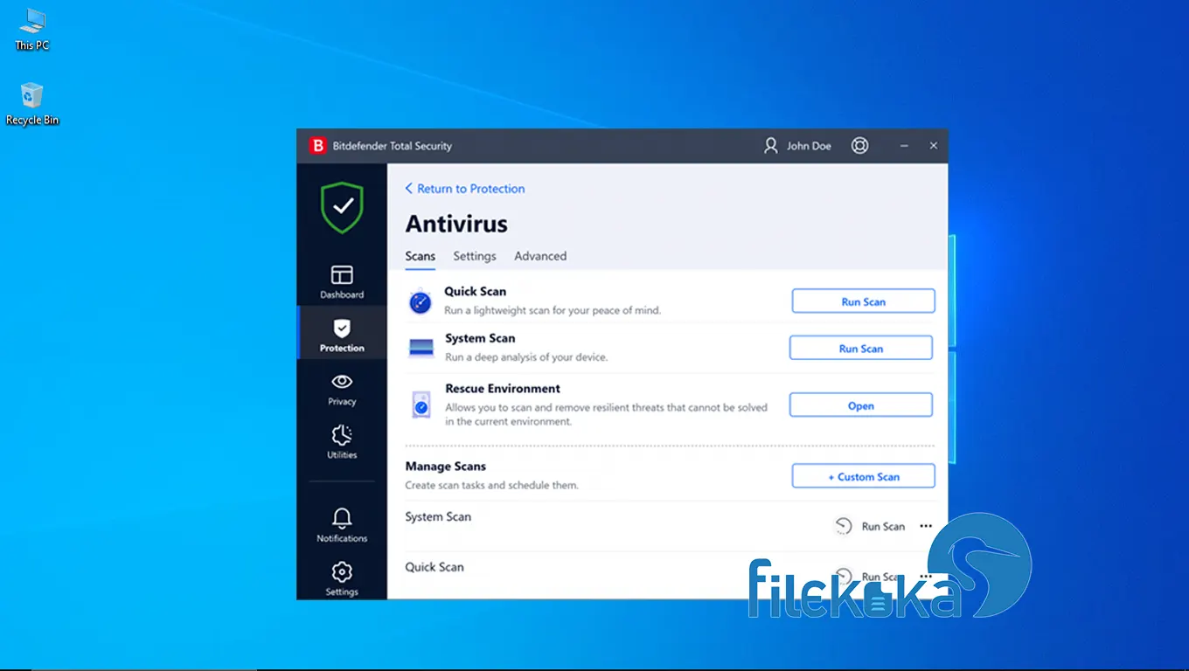This screenshot has height=671, width=1189.
Task: Open the Privacy eye section
Action: [342, 390]
